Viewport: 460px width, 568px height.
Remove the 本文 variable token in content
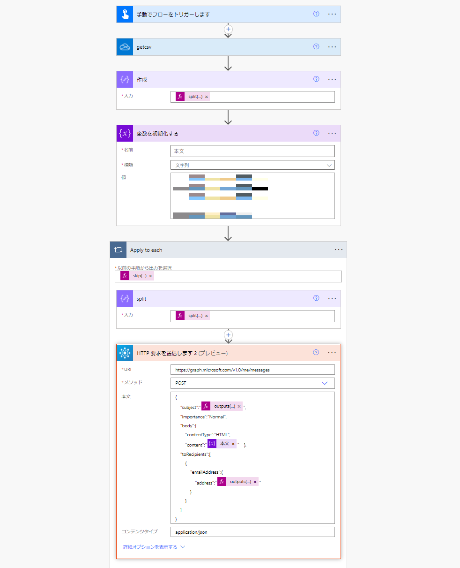pyautogui.click(x=233, y=444)
